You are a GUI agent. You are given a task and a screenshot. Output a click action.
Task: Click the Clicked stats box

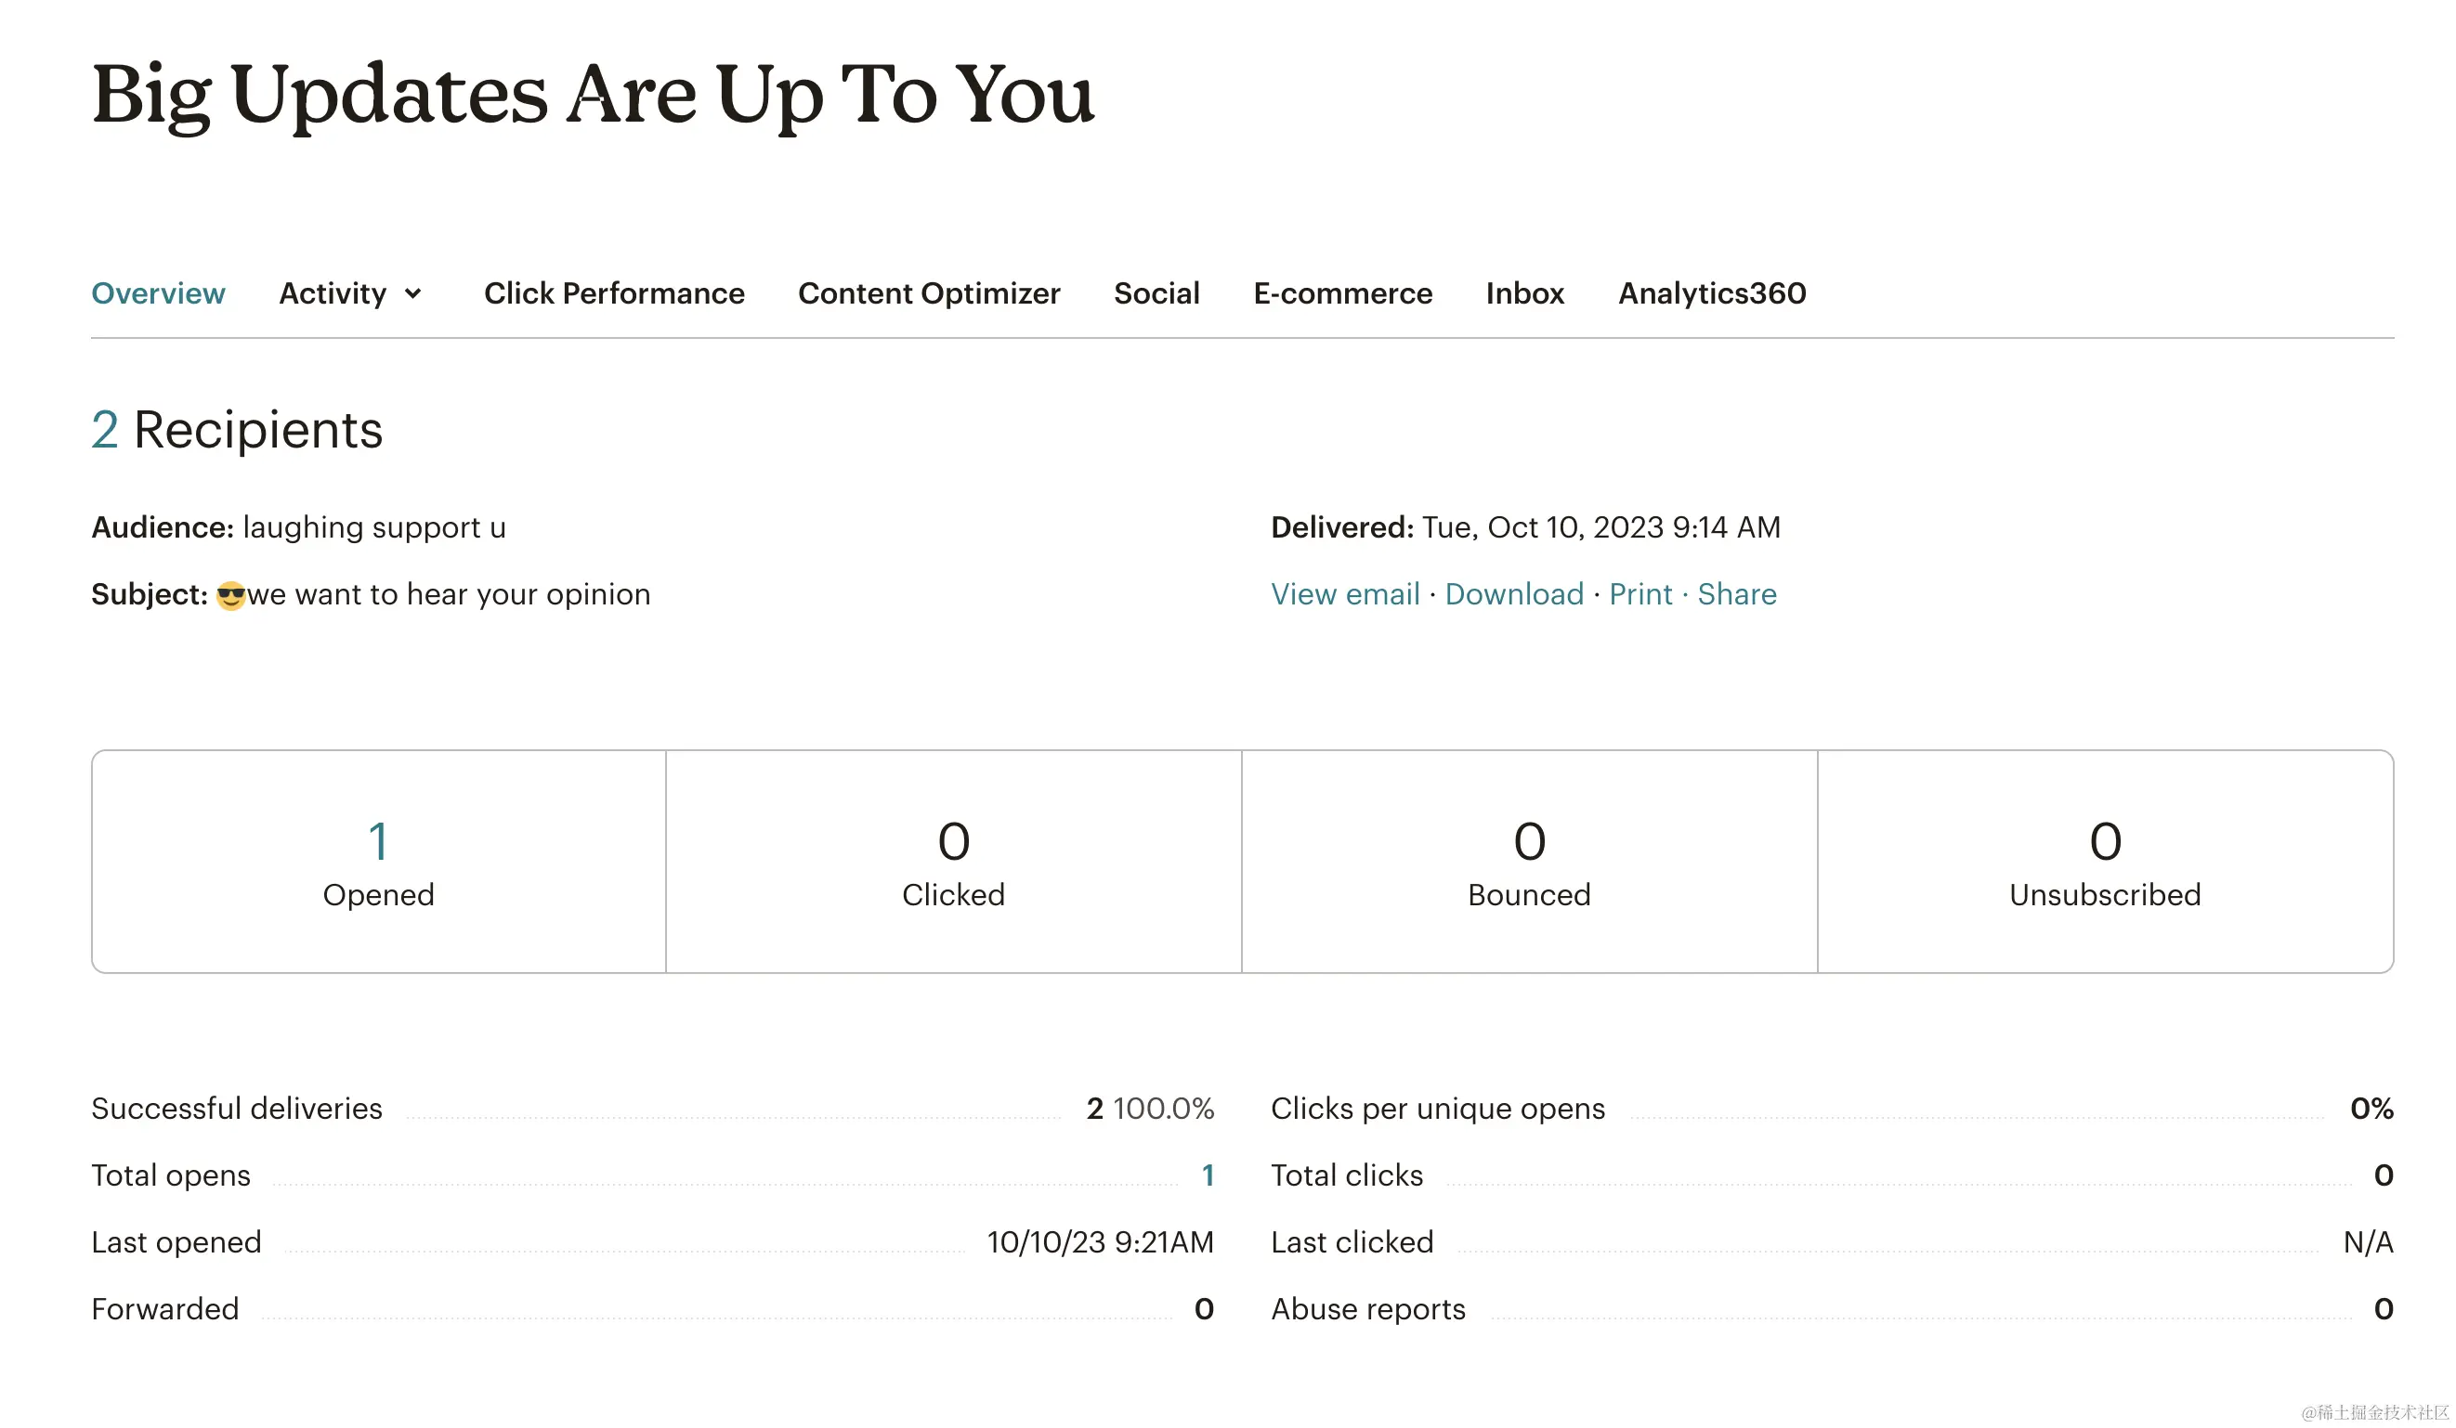point(953,862)
